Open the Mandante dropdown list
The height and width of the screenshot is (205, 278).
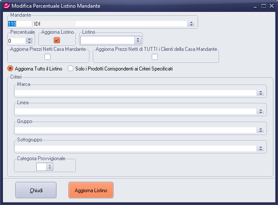(x=191, y=24)
